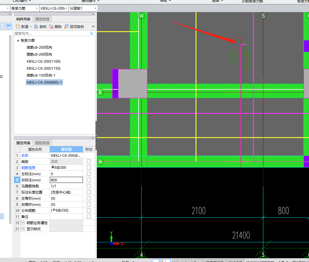
Task: Expand the 钢筋业务属性 property group
Action: tap(23, 223)
